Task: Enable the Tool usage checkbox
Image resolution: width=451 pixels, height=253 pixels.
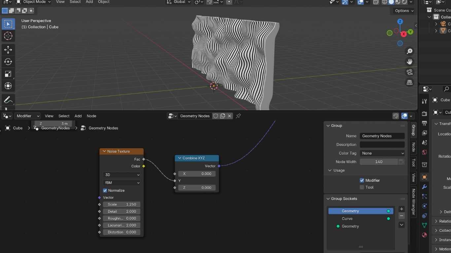Action: tap(362, 187)
